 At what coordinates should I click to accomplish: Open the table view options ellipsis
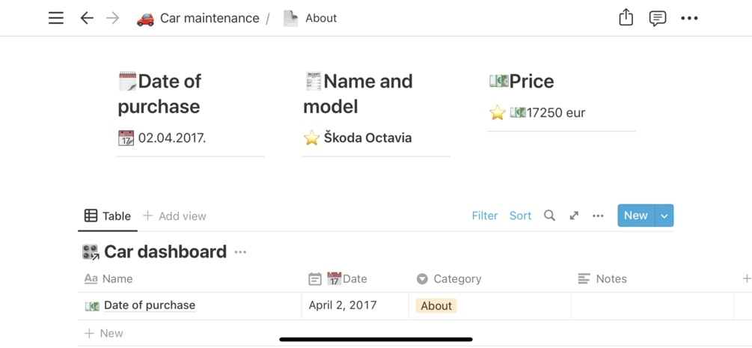[598, 216]
